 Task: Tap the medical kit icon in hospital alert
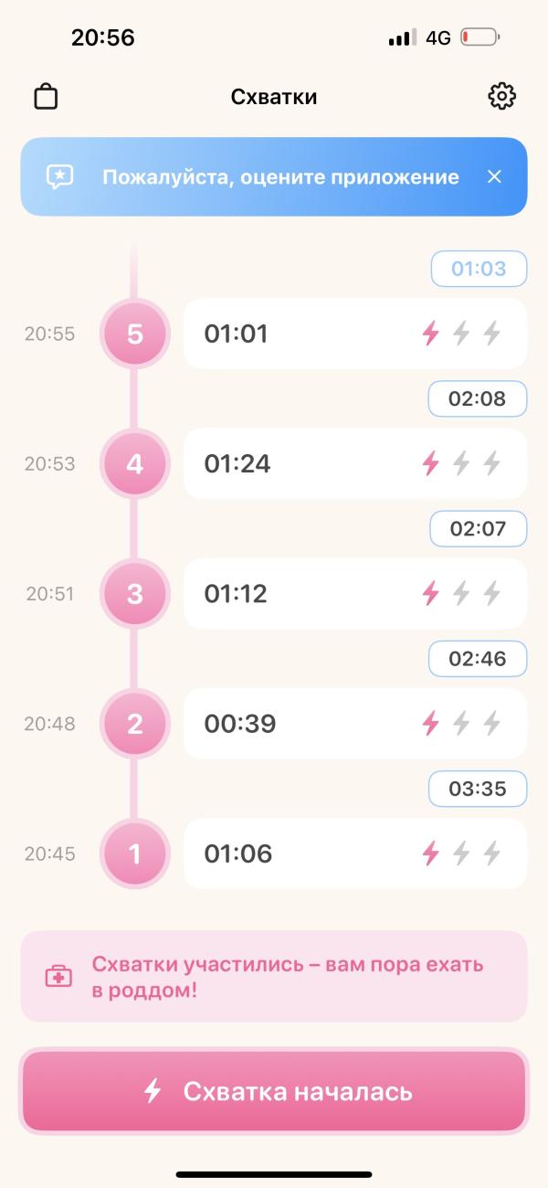[x=58, y=976]
